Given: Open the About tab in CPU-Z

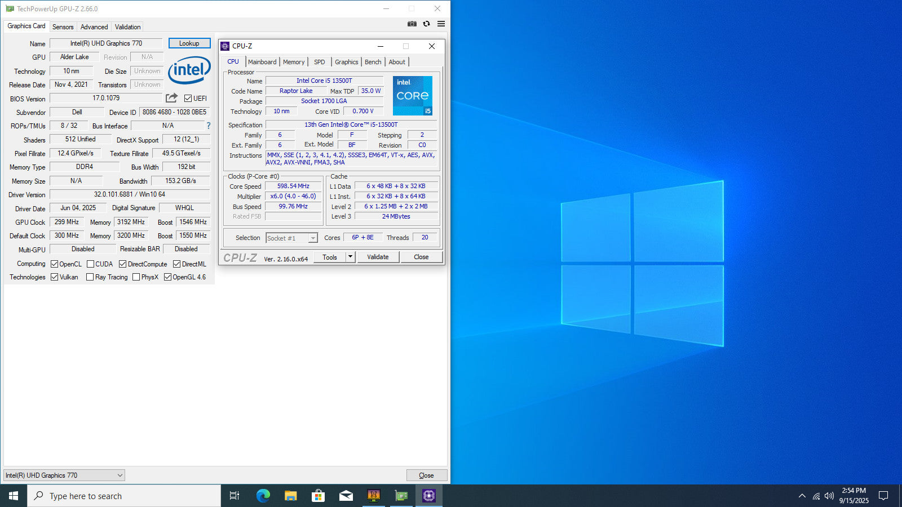Looking at the screenshot, I should (x=397, y=62).
